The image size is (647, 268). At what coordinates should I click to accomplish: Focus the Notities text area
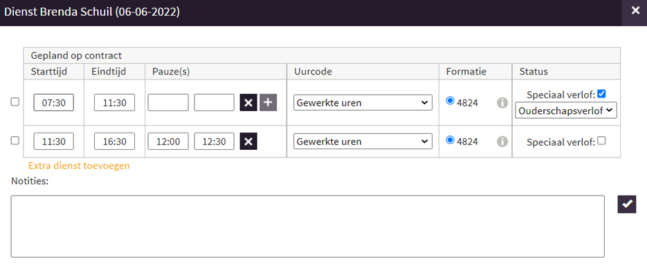pos(307,227)
